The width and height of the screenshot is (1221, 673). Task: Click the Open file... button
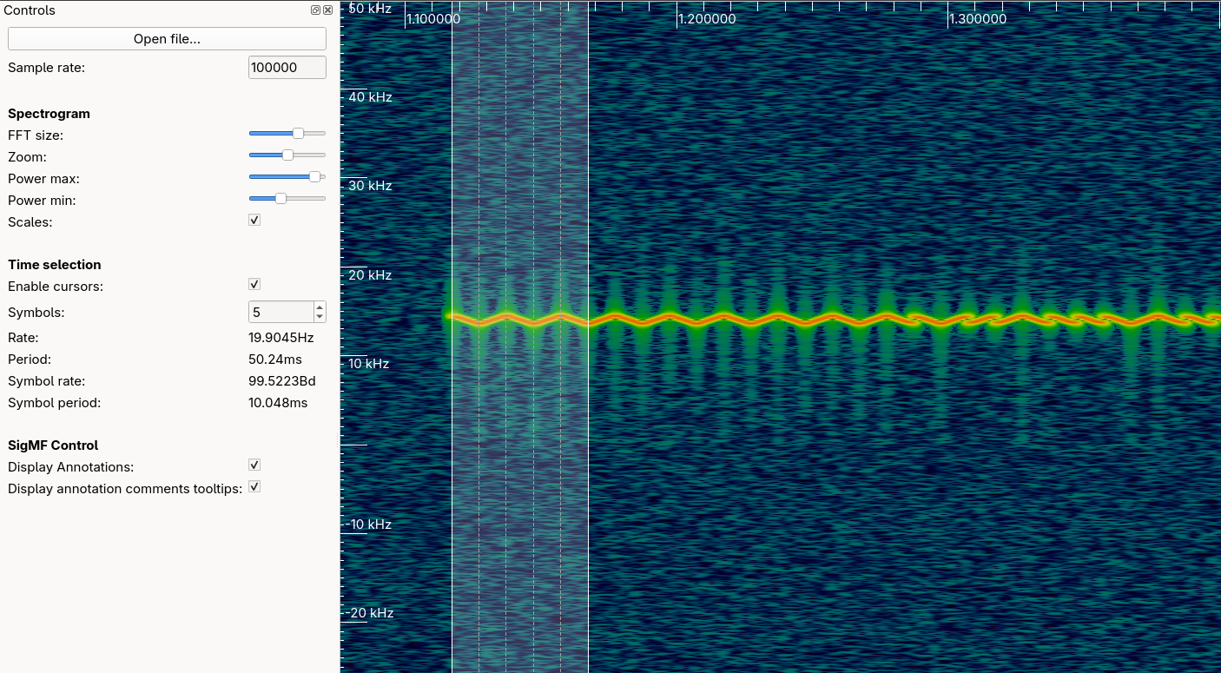pos(167,39)
